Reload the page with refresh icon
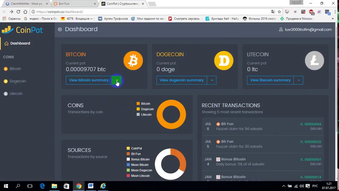339x191 pixels. (x=18, y=12)
